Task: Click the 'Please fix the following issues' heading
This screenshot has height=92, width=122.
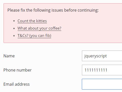Action: pos(53,10)
